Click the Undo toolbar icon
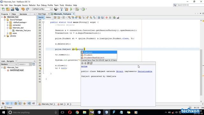 click(x=23, y=9)
